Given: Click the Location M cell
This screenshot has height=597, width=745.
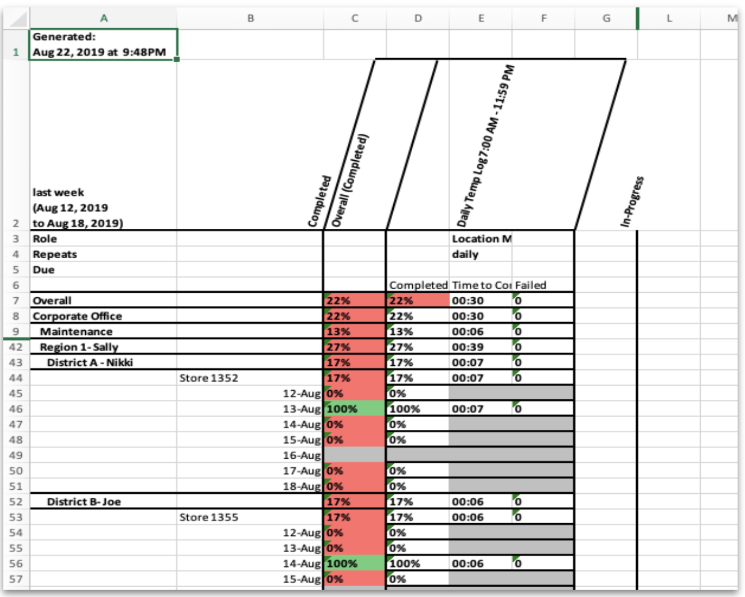Looking at the screenshot, I should click(481, 239).
